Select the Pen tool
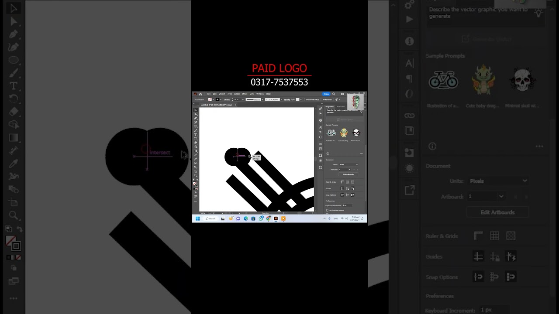 coord(196,118)
